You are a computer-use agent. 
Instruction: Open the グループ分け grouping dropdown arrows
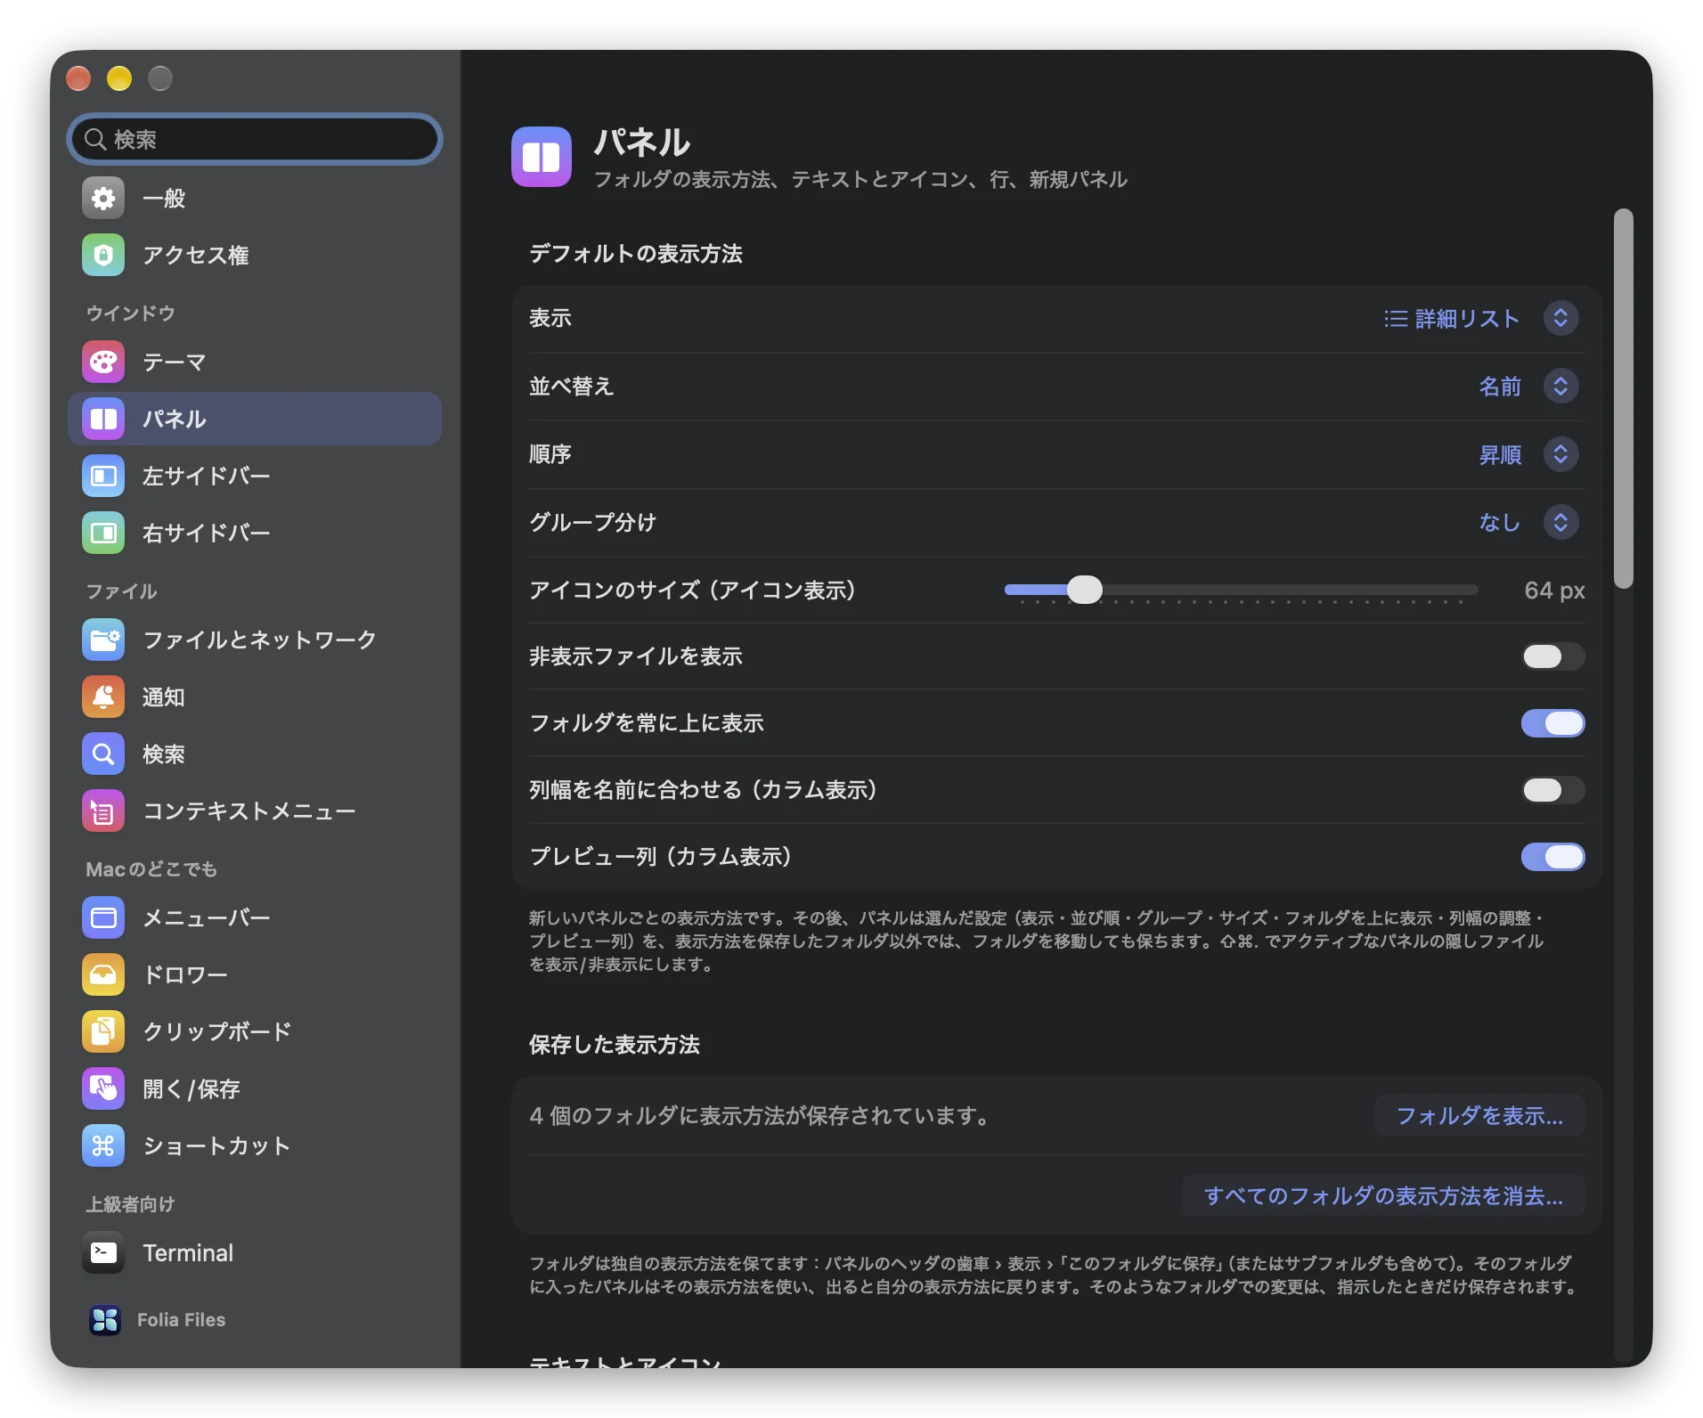[1560, 522]
